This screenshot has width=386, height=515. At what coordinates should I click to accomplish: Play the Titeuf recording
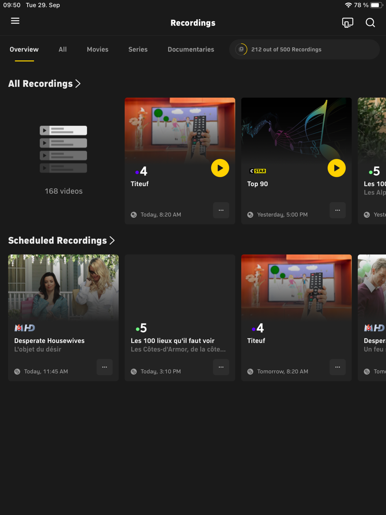[x=220, y=168]
